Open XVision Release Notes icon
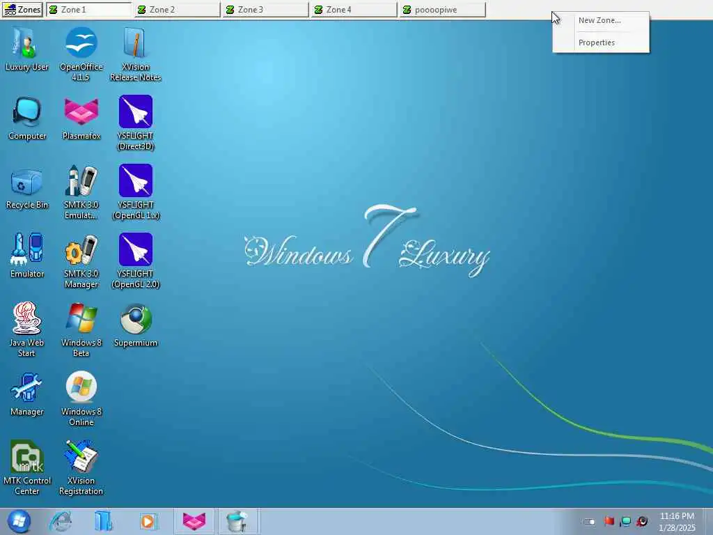The height and width of the screenshot is (535, 713). (x=136, y=54)
